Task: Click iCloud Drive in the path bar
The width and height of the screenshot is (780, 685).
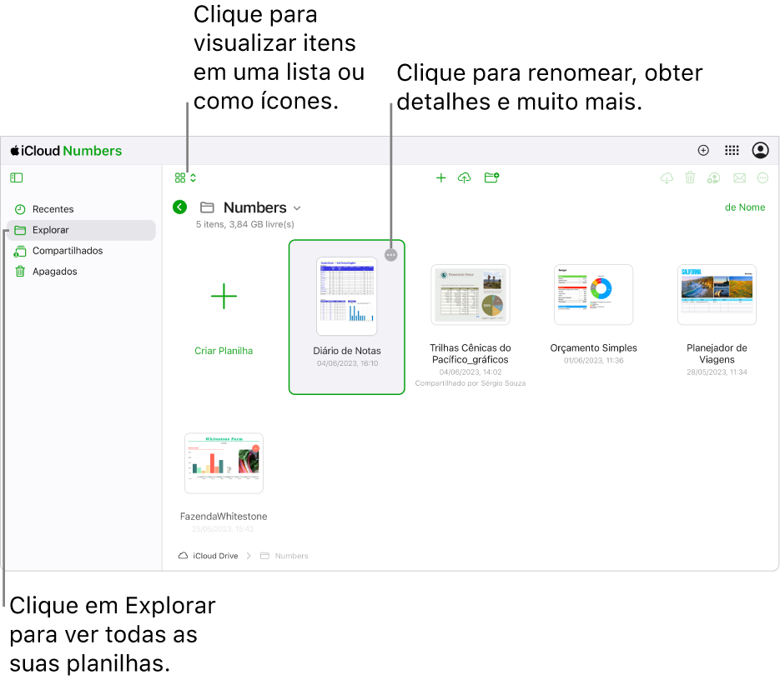Action: pos(209,556)
